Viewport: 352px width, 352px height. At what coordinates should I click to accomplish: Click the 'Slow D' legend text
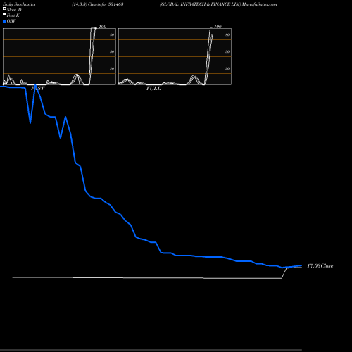(x=14, y=10)
